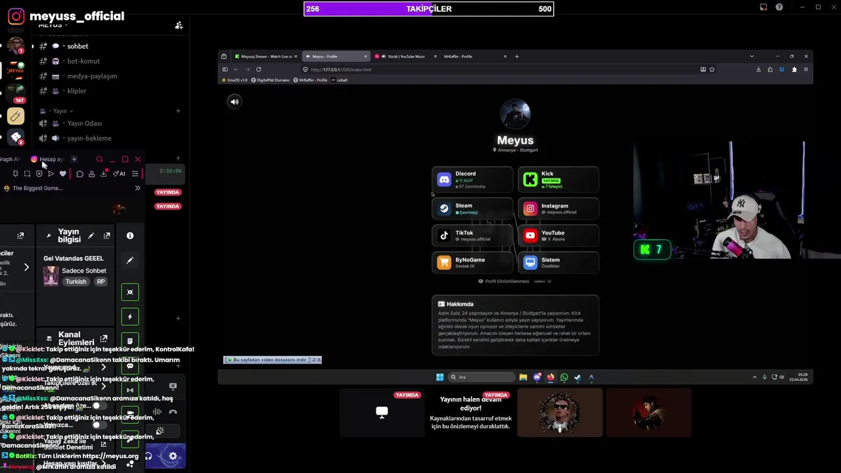This screenshot has width=841, height=473.
Task: Switch to MrKaffin - Profile browser tab
Action: (473, 56)
